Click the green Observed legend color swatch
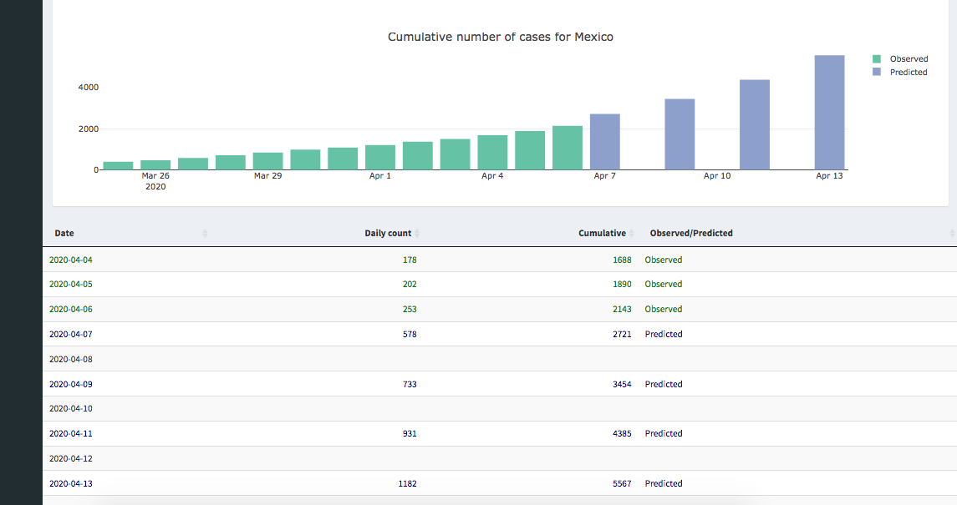 (x=877, y=59)
